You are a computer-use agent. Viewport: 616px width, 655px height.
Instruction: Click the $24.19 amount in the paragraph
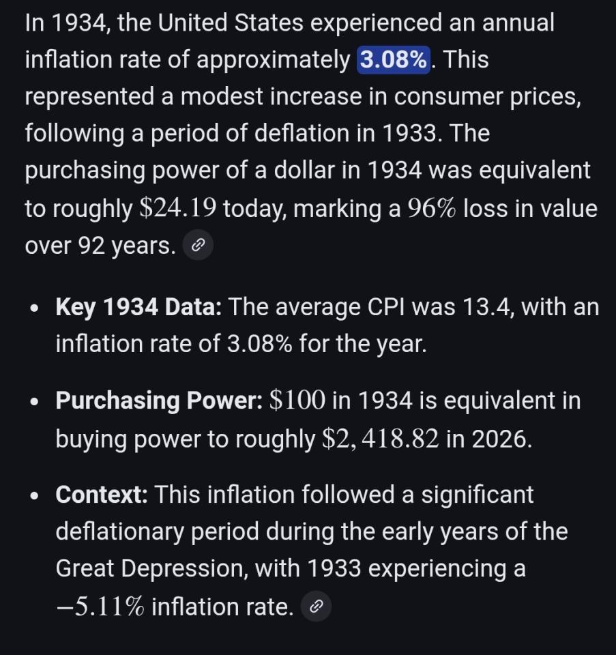177,209
